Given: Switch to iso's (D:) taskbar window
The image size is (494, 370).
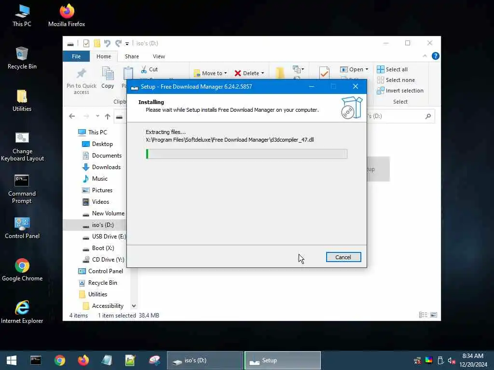Looking at the screenshot, I should click(205, 360).
